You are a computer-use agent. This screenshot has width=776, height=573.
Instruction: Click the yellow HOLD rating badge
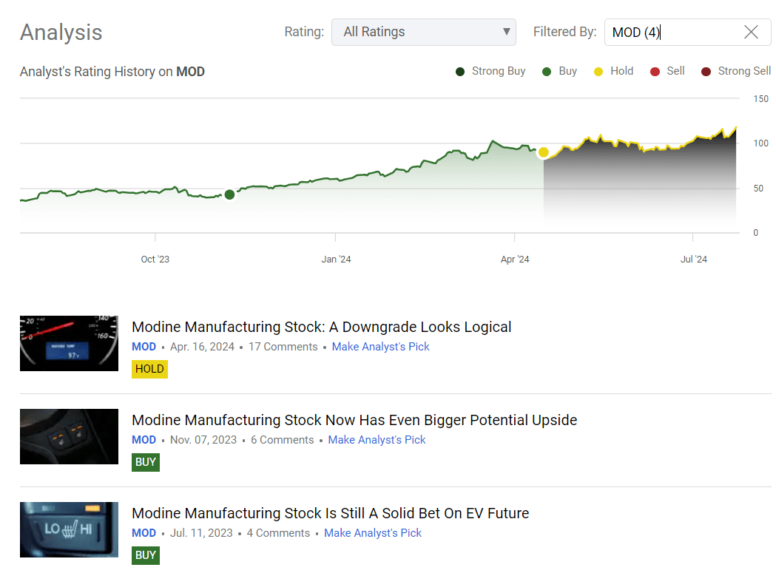(x=149, y=369)
